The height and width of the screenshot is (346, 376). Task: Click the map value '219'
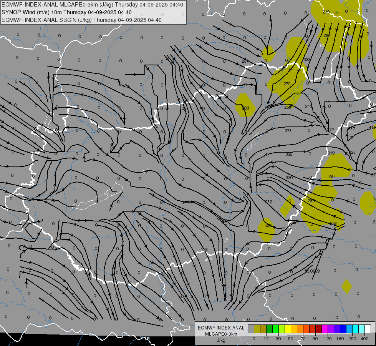click(x=326, y=12)
